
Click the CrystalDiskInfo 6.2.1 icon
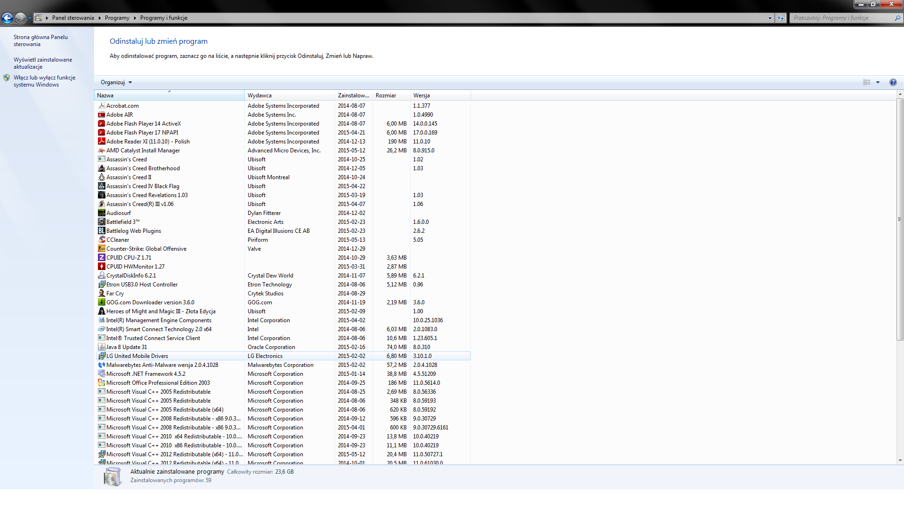point(101,276)
